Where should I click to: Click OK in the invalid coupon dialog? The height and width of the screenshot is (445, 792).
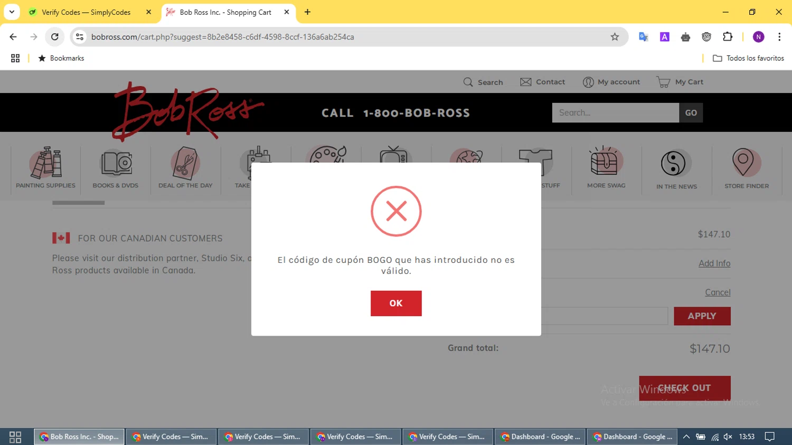click(x=396, y=304)
